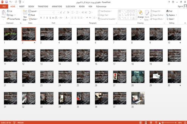Click the zoom slider in status bar
Image resolution: width=187 pixels, height=124 pixels.
click(x=168, y=122)
